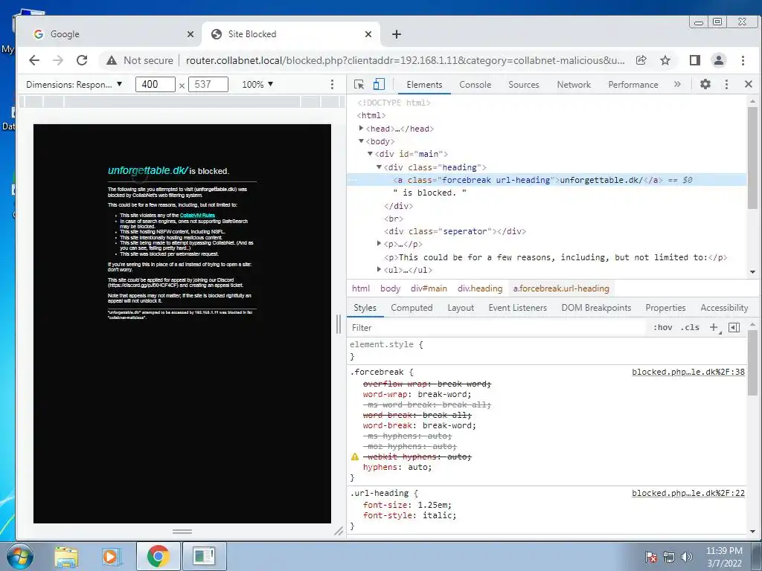This screenshot has width=762, height=571.
Task: Click the Elements tree scrollbar
Action: coord(752,158)
